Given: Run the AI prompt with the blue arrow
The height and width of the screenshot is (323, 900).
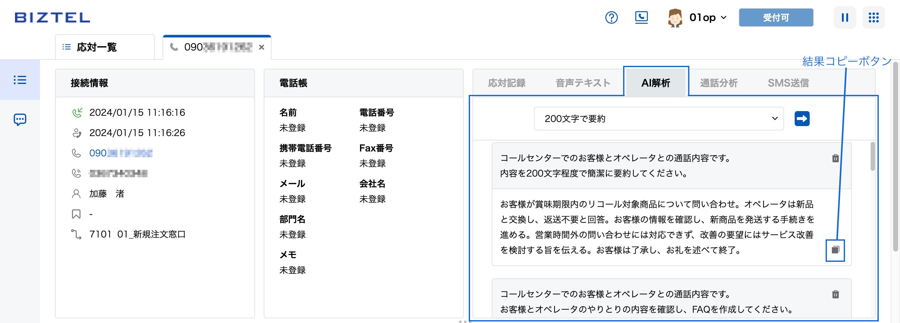Looking at the screenshot, I should point(802,119).
